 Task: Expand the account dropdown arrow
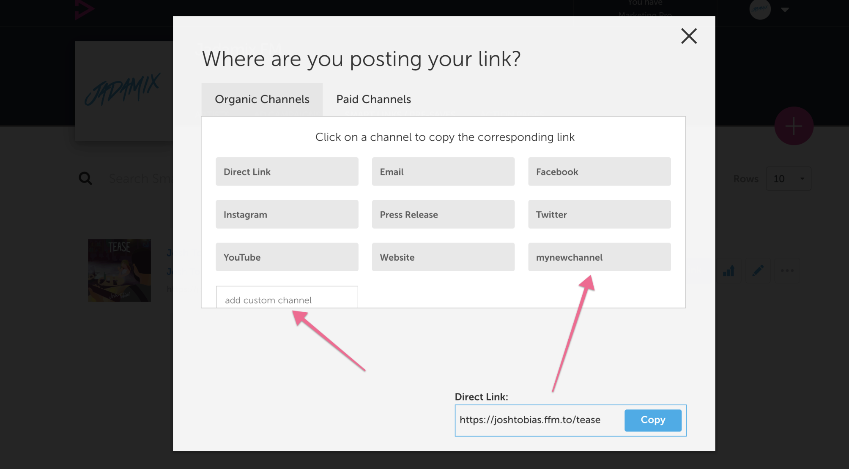pos(785,10)
